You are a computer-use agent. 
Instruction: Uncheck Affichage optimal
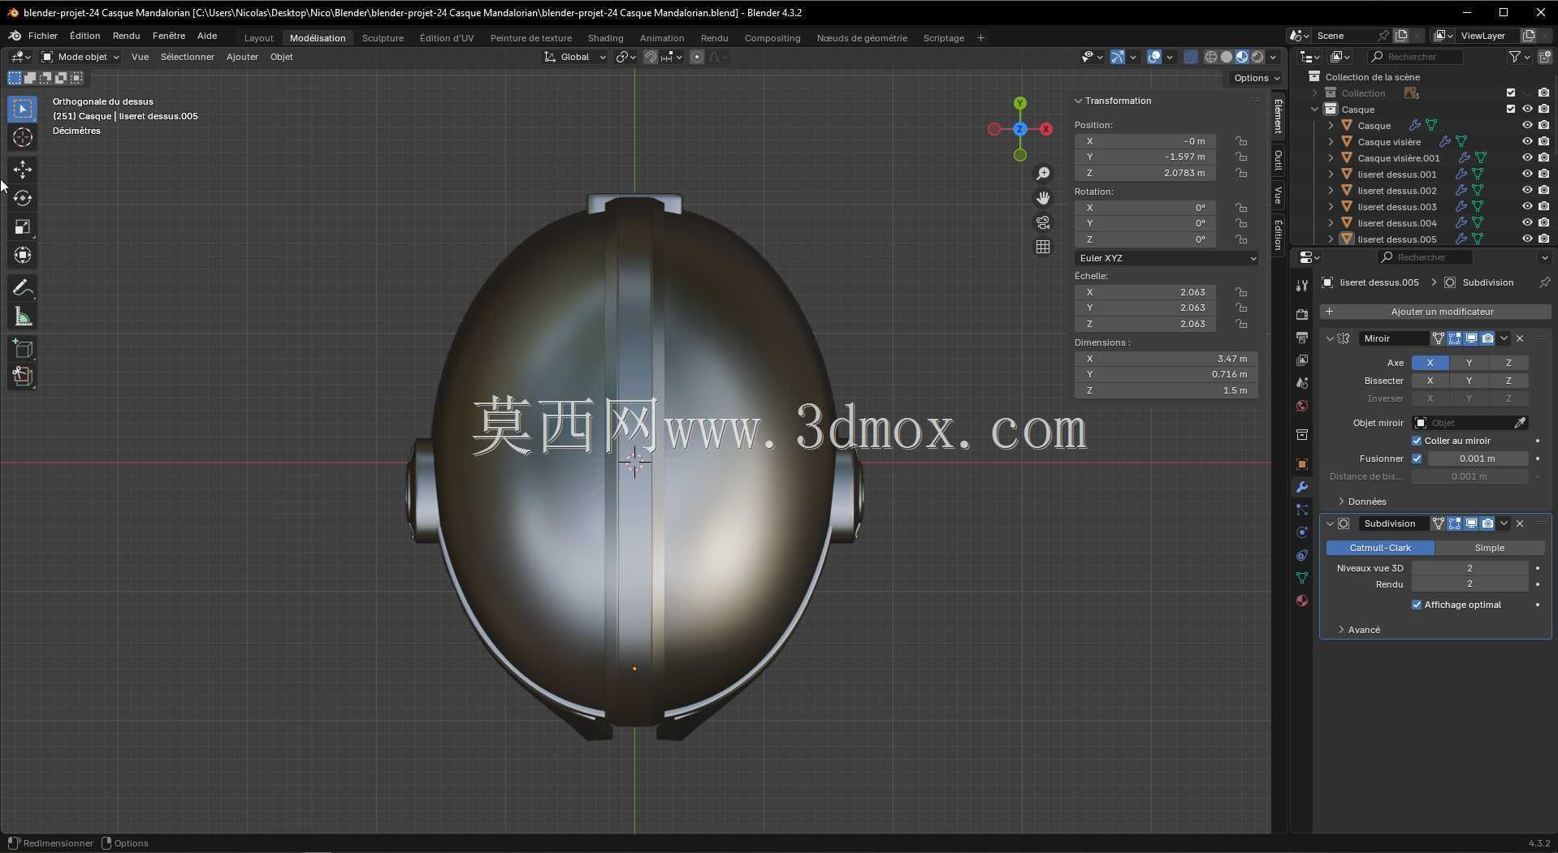point(1417,605)
